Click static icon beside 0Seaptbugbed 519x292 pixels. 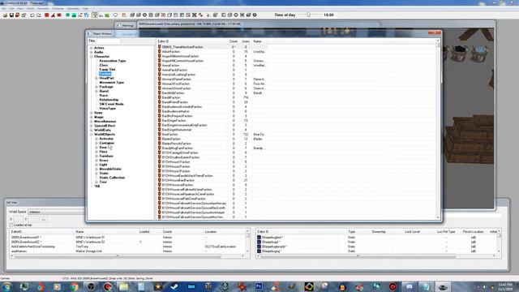pyautogui.click(x=259, y=238)
